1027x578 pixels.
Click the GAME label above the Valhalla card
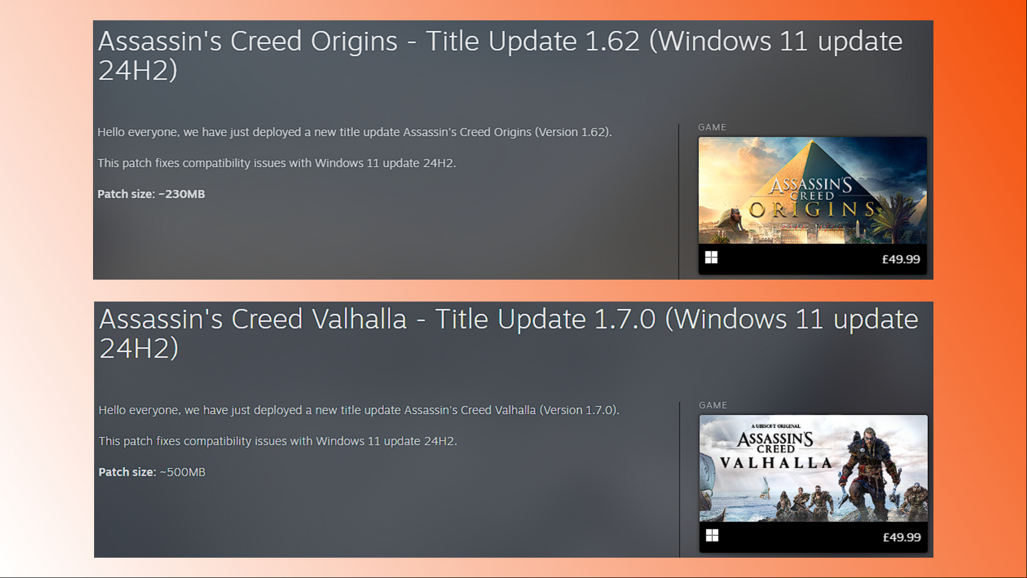coord(713,405)
